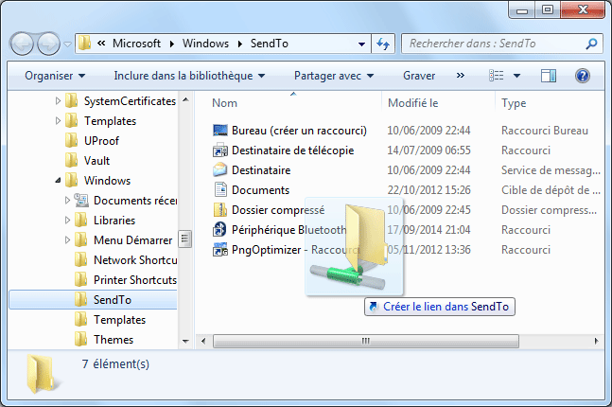Click the Documents file icon
The width and height of the screenshot is (612, 407).
220,190
